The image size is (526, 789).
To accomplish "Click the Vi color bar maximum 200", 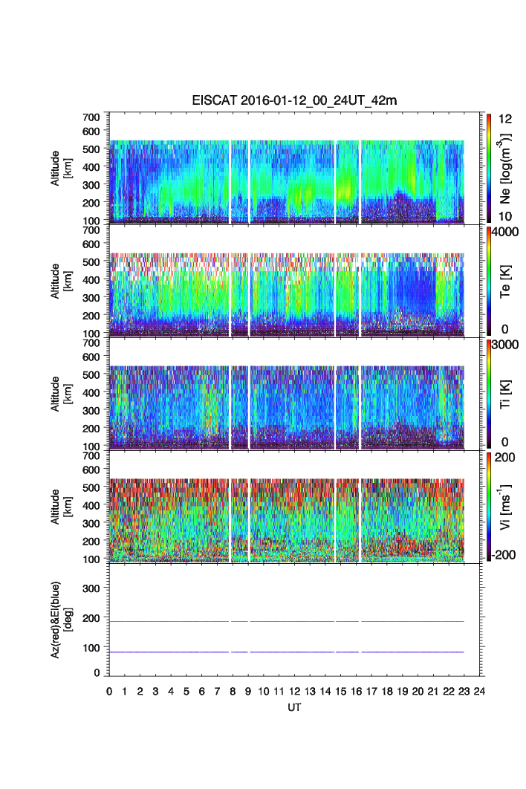I will tap(505, 458).
